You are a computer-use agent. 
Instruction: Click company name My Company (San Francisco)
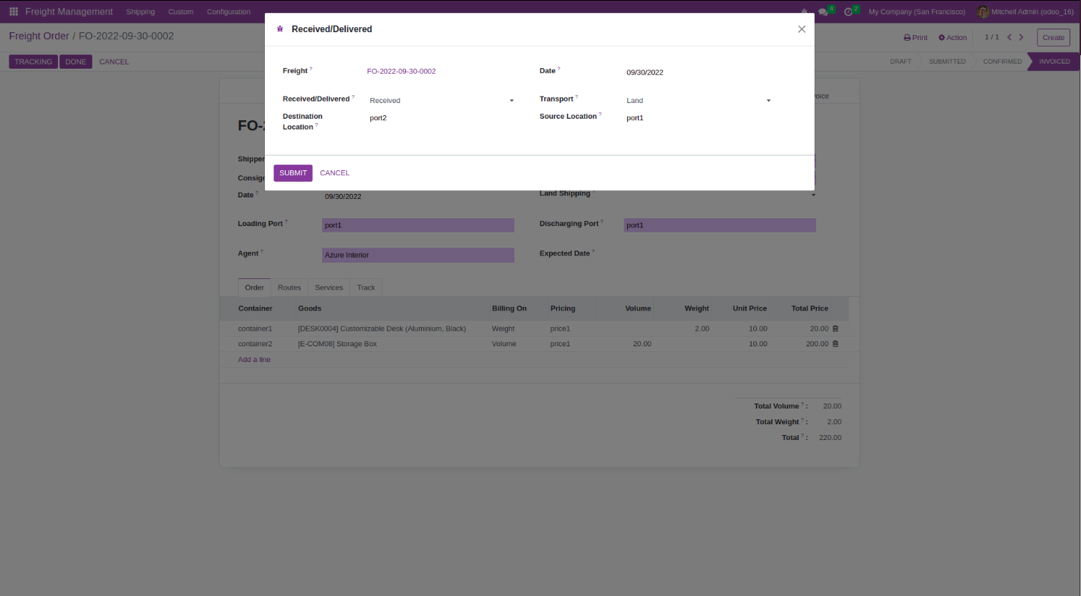click(916, 11)
